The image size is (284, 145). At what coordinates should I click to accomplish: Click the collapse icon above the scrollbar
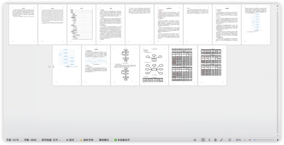[277, 6]
